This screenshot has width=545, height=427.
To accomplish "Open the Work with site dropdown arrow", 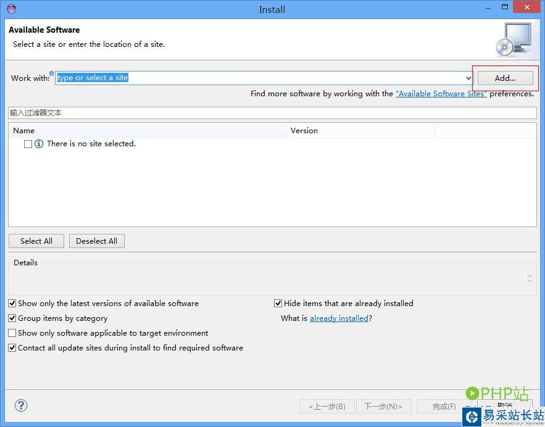I will [x=468, y=78].
